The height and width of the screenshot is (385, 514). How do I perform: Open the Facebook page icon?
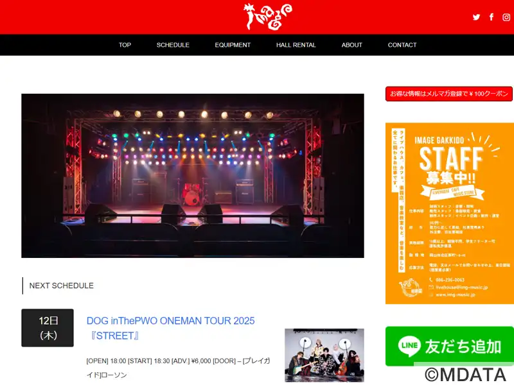click(x=492, y=17)
